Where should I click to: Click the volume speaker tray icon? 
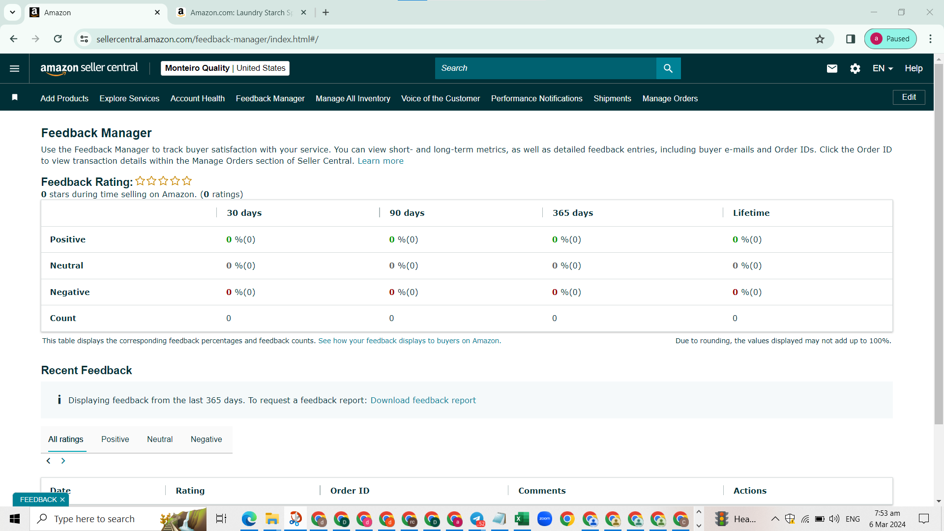tap(834, 519)
